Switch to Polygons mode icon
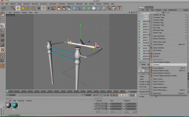The height and width of the screenshot is (117, 189). point(2,45)
